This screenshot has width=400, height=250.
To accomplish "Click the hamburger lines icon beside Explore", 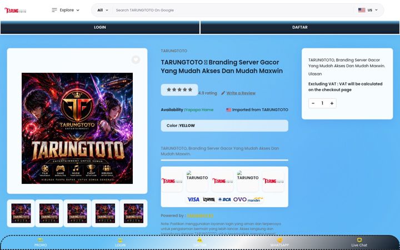I will (x=54, y=10).
